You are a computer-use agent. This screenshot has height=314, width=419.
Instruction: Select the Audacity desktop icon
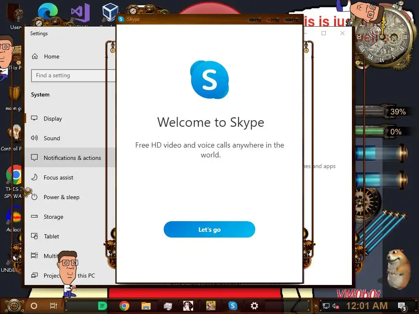pyautogui.click(x=14, y=219)
